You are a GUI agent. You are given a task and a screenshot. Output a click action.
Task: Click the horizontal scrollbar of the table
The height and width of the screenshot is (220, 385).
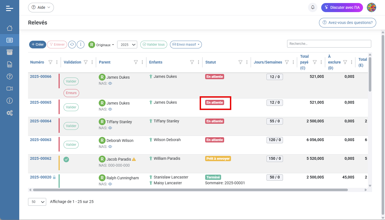[x=190, y=190]
